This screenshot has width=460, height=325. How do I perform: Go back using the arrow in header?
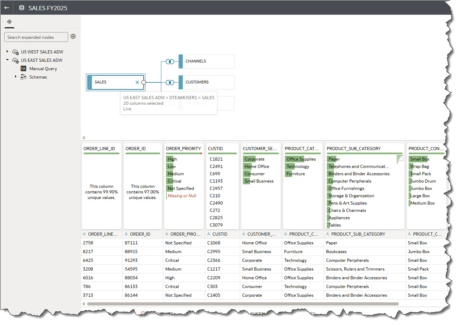(7, 8)
